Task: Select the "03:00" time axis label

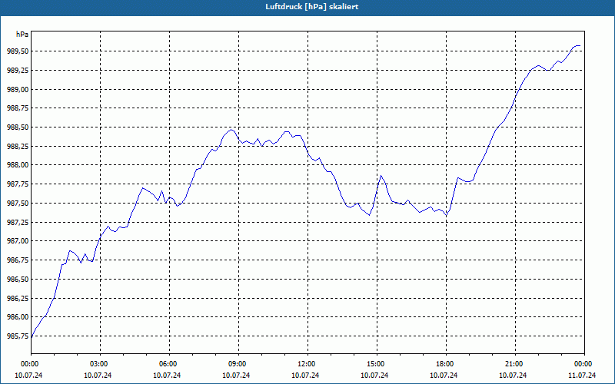Action: 100,364
